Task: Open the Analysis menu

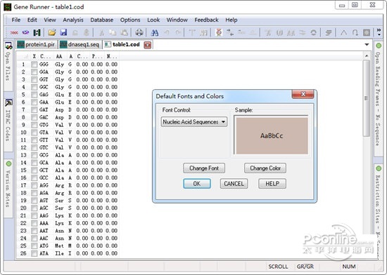Action: (x=73, y=20)
